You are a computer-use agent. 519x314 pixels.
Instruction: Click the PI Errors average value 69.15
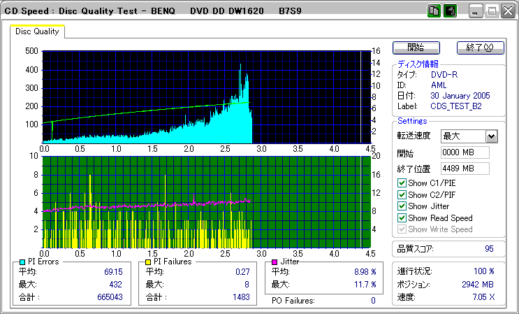pyautogui.click(x=113, y=272)
